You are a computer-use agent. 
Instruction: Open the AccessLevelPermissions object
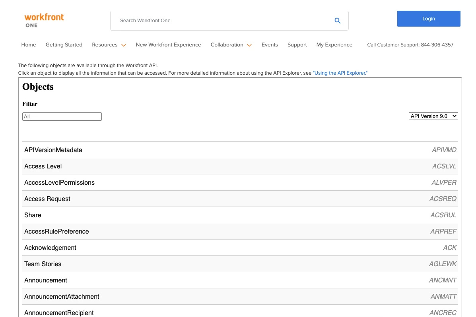click(x=240, y=183)
